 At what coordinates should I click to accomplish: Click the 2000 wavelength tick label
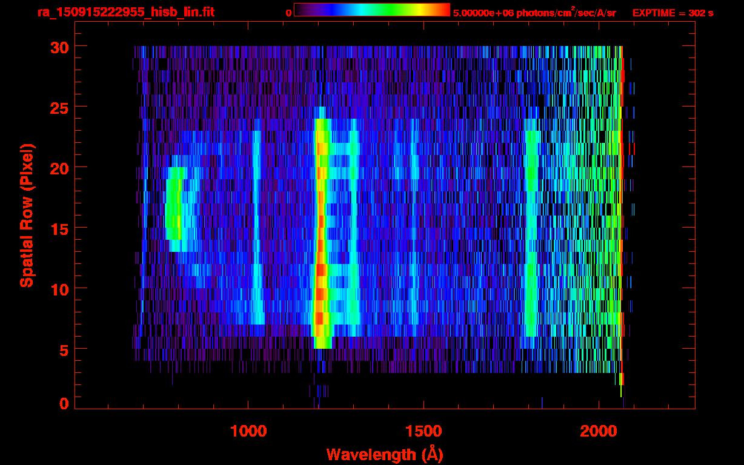tap(599, 431)
